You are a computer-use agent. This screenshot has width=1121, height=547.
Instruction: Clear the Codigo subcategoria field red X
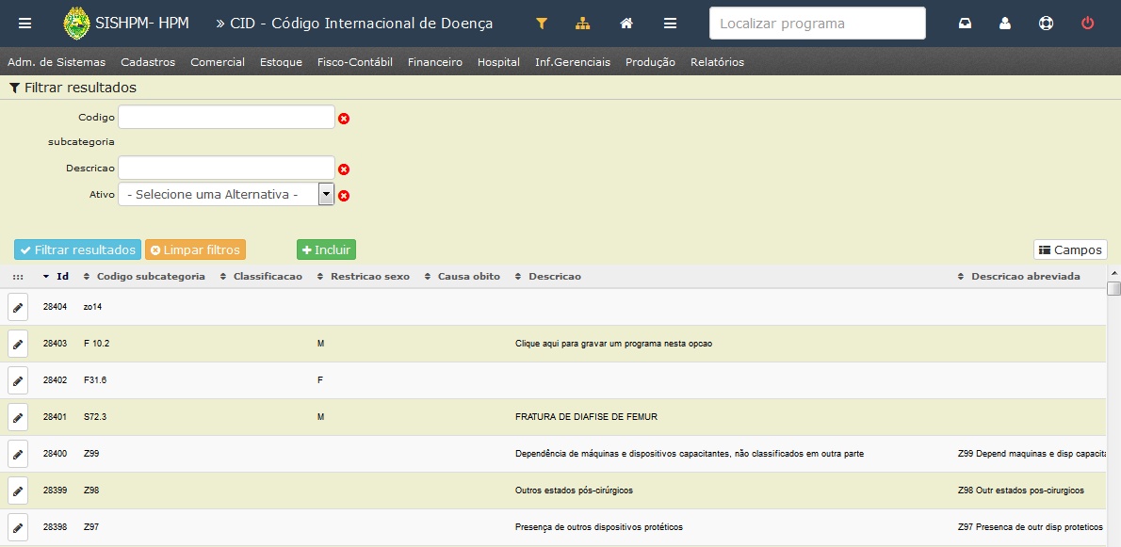(344, 119)
